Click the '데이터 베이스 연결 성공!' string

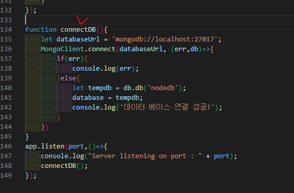tap(167, 108)
